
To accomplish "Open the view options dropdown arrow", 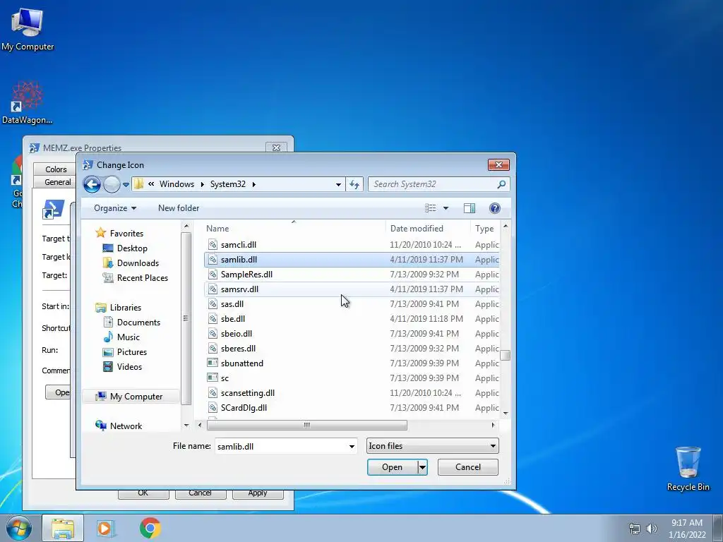I will click(446, 208).
